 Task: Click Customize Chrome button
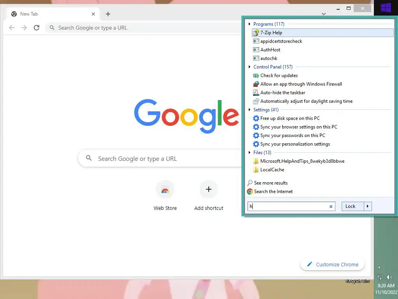coord(333,264)
